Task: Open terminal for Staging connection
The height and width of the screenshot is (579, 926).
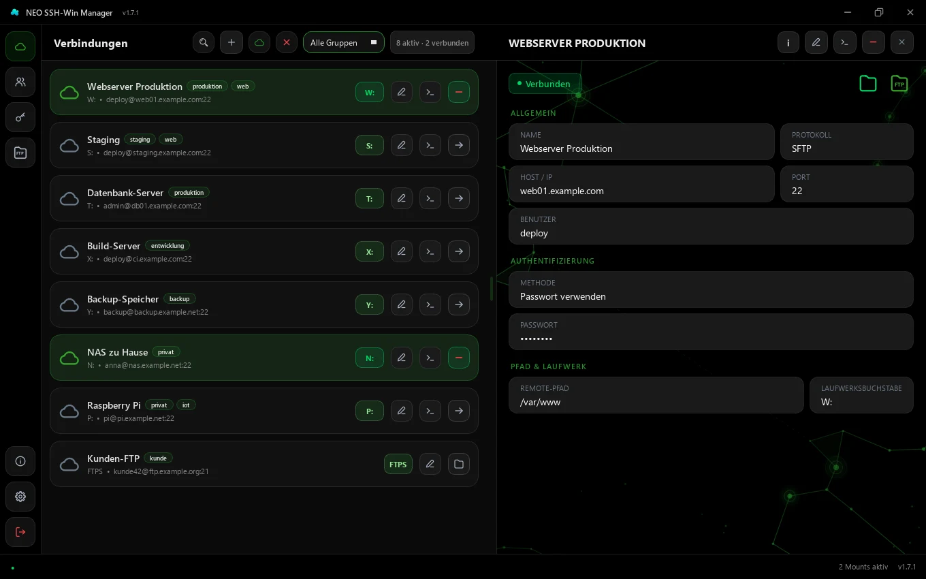Action: point(430,145)
